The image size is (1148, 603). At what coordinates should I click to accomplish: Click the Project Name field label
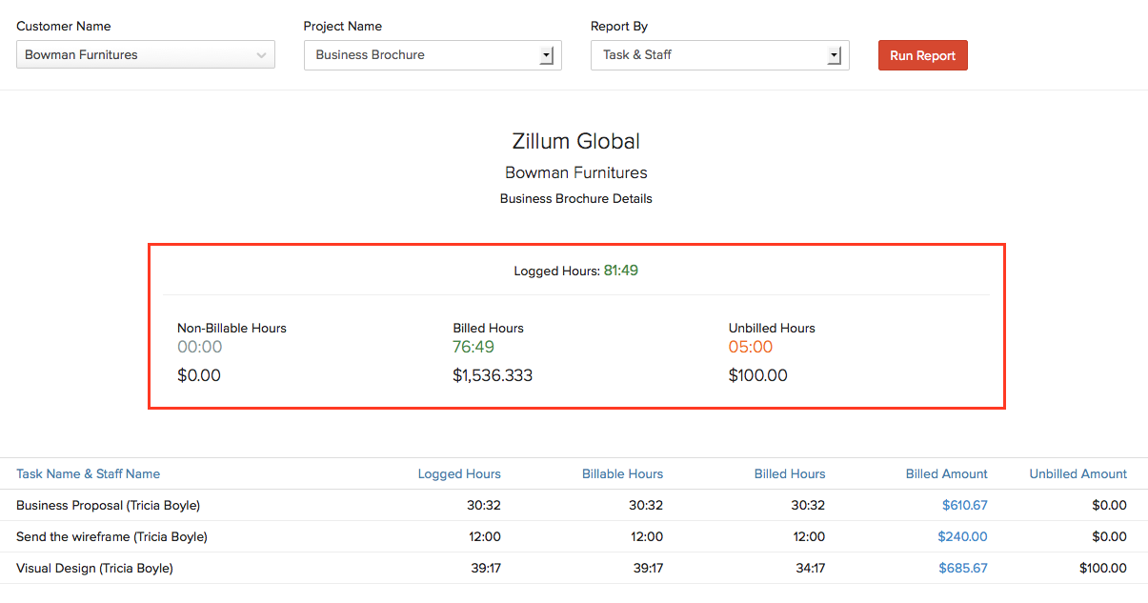point(343,26)
